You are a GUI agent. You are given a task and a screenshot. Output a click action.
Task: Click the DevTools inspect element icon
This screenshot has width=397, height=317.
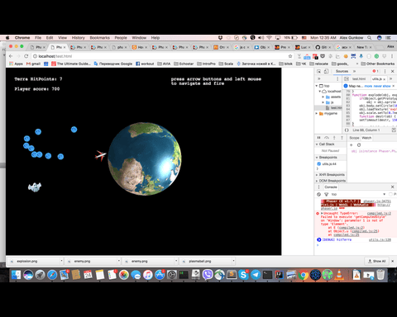coord(319,71)
